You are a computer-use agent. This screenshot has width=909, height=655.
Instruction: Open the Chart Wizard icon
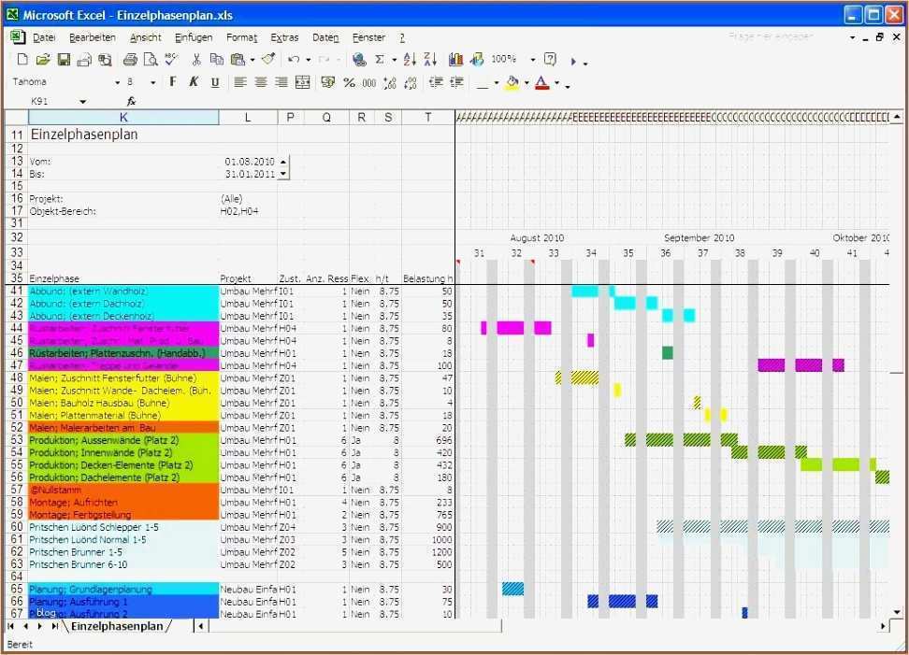tap(455, 59)
